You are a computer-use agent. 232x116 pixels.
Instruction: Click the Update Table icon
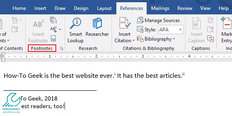pos(15,29)
